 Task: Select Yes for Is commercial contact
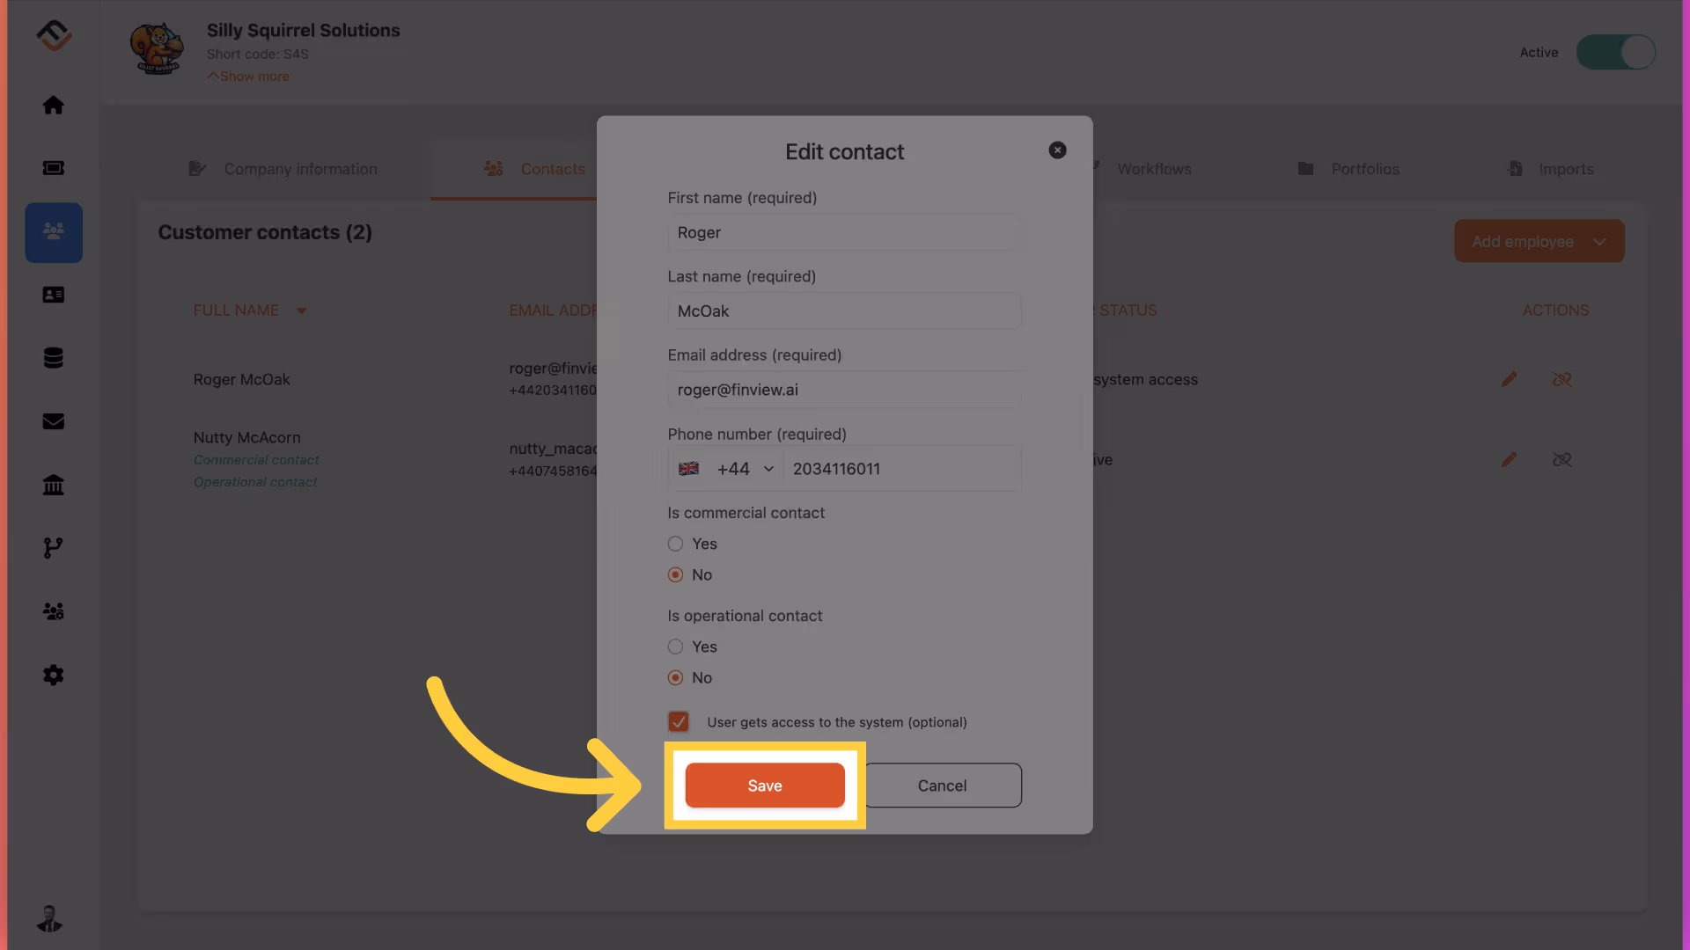point(675,544)
